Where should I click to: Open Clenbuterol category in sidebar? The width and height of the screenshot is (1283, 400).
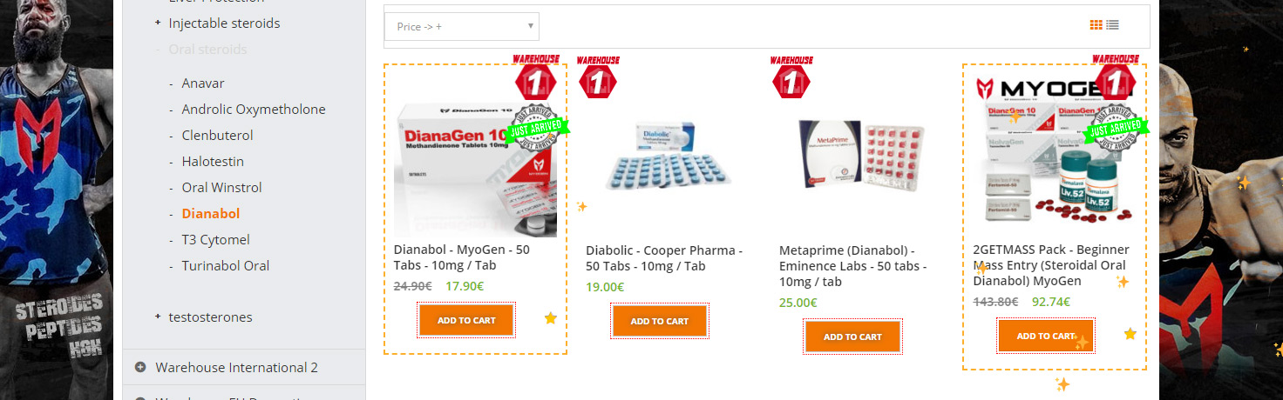(x=218, y=136)
